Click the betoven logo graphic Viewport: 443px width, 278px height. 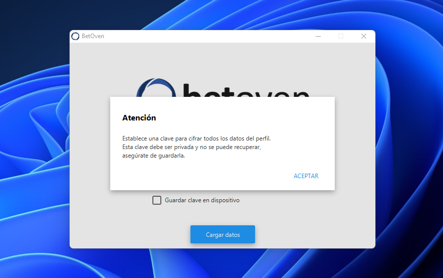[x=223, y=87]
